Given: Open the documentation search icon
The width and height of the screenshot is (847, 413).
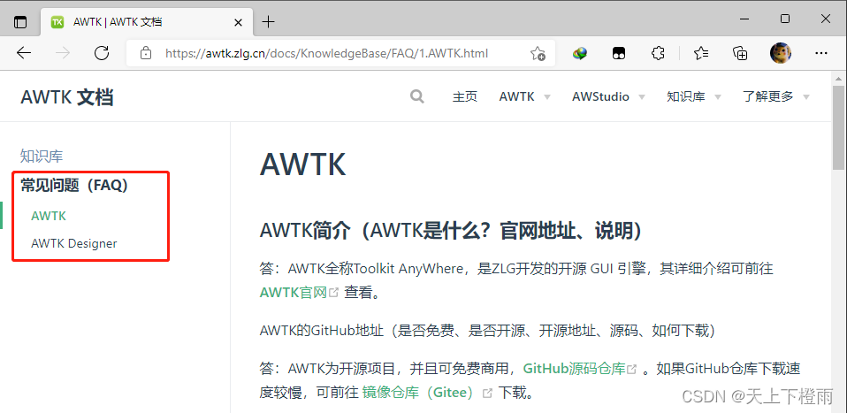Looking at the screenshot, I should (x=417, y=96).
